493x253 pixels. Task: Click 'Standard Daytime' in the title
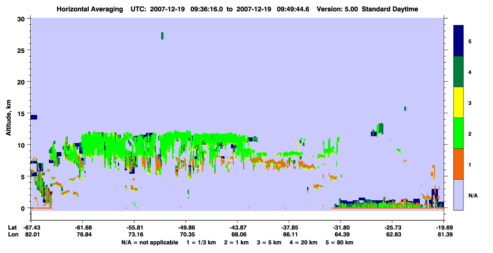coord(390,9)
